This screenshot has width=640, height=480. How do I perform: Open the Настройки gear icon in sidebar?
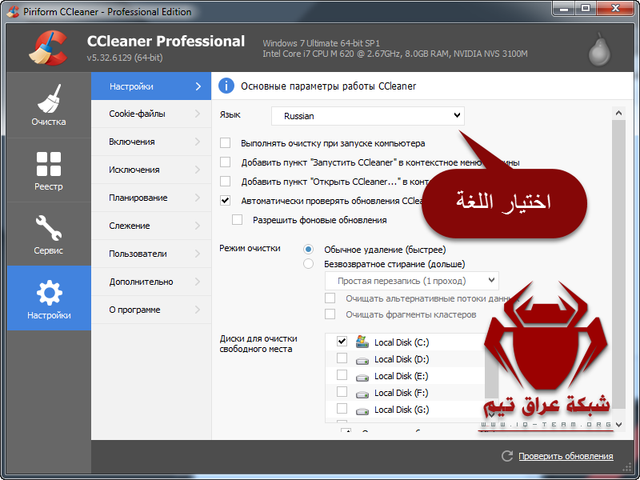click(x=49, y=293)
